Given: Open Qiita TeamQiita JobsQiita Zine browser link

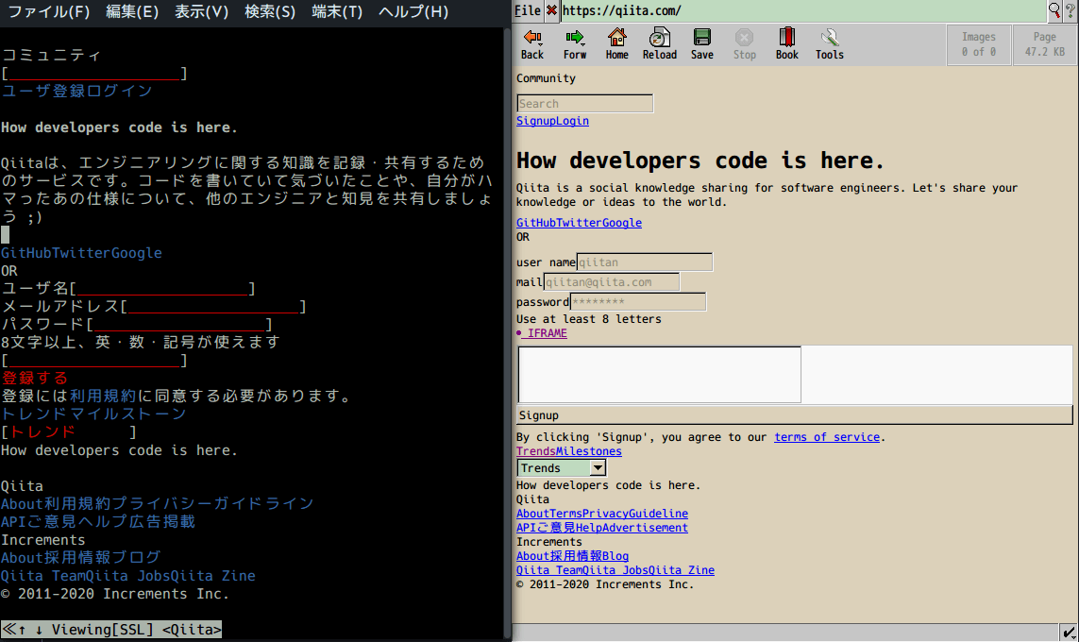Looking at the screenshot, I should click(x=615, y=570).
